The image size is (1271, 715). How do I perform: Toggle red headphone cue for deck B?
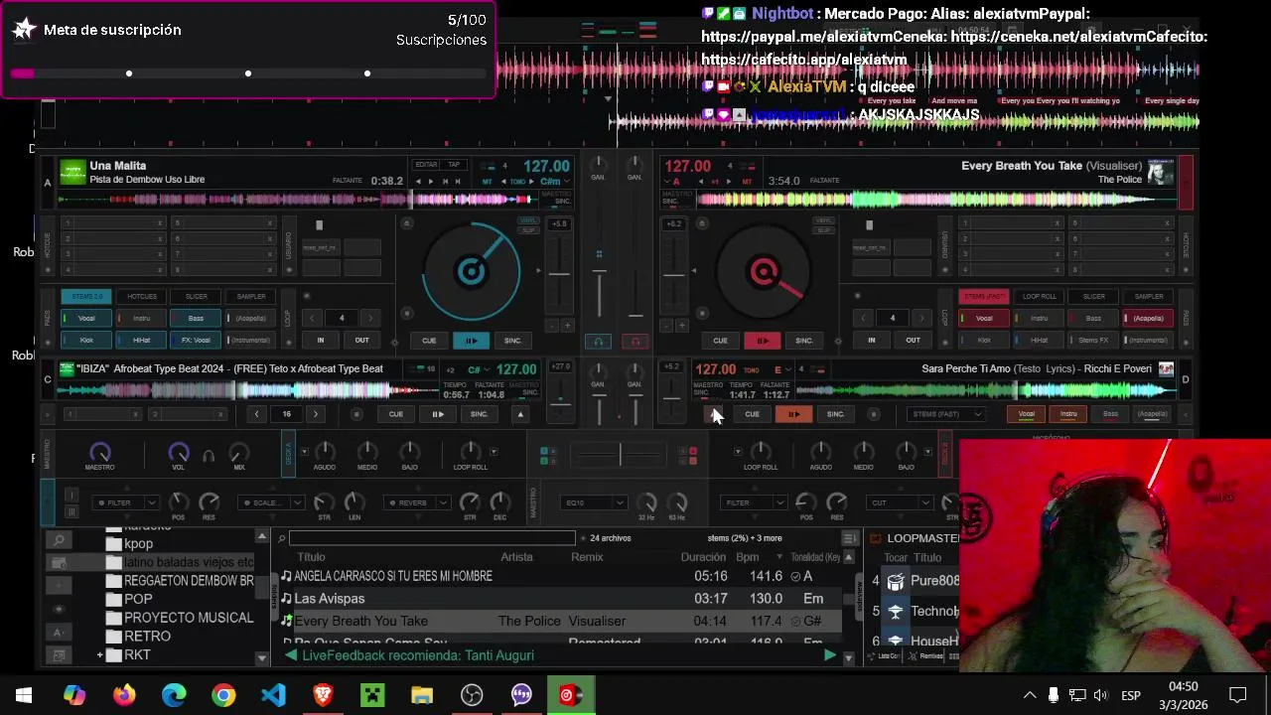tap(636, 341)
